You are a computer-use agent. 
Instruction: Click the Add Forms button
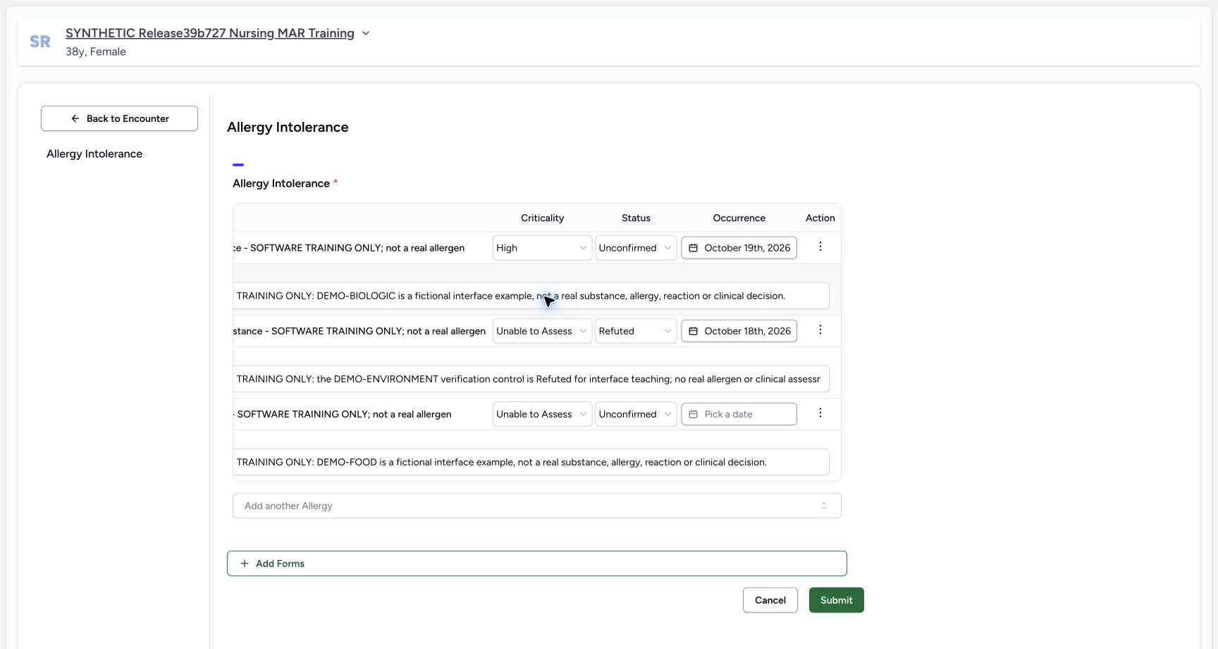pyautogui.click(x=536, y=564)
